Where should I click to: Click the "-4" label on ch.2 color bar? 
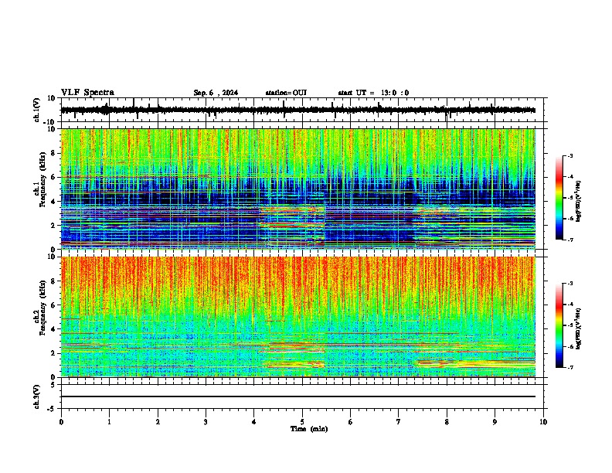(x=570, y=305)
